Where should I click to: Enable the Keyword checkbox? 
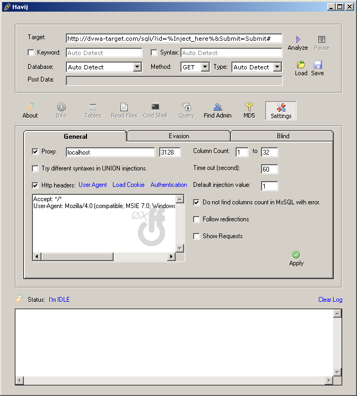click(x=31, y=52)
